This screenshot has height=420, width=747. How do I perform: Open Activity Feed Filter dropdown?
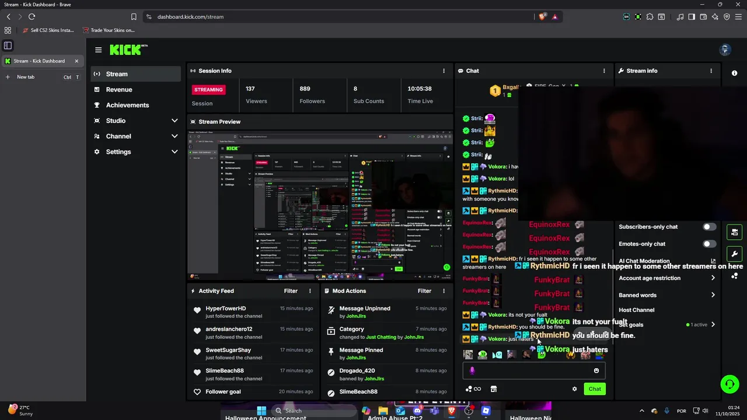(291, 291)
